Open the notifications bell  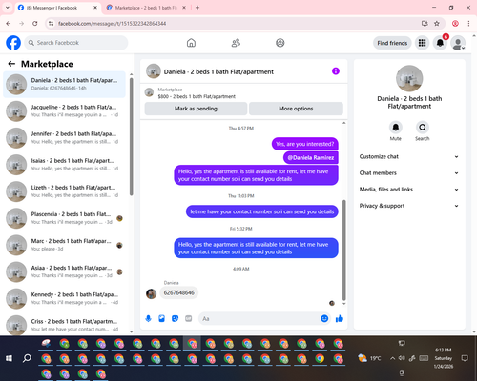pos(440,43)
